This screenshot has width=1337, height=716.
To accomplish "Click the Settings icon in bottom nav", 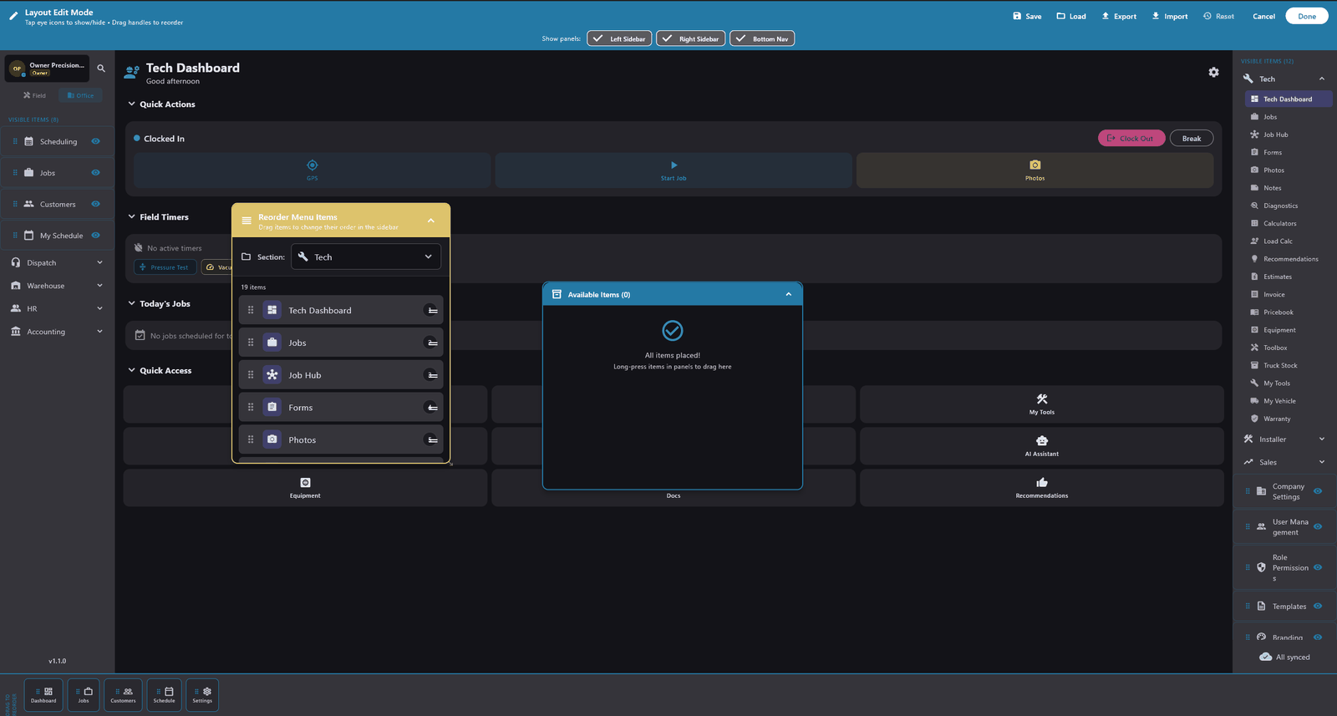I will click(207, 692).
